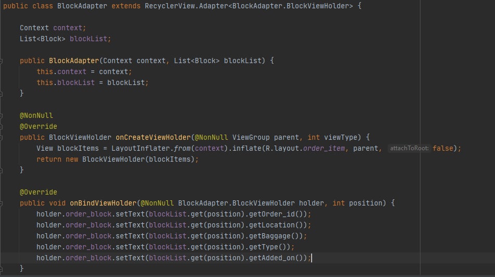Click 'getAdded_on()' method call
Image resolution: width=495 pixels, height=277 pixels.
[276, 258]
